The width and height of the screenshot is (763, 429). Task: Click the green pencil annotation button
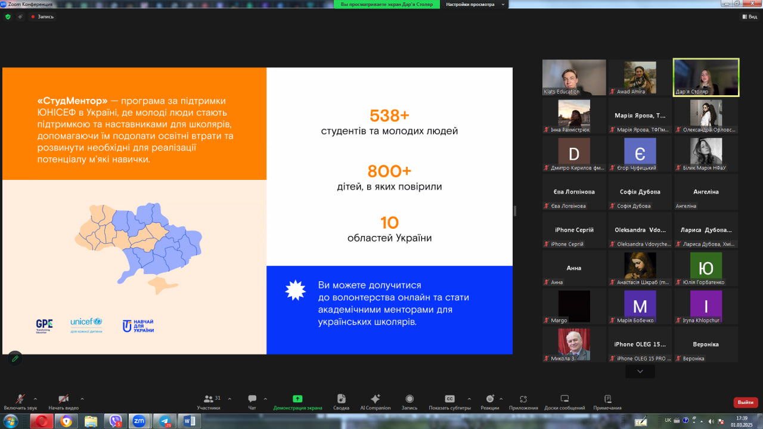click(15, 358)
